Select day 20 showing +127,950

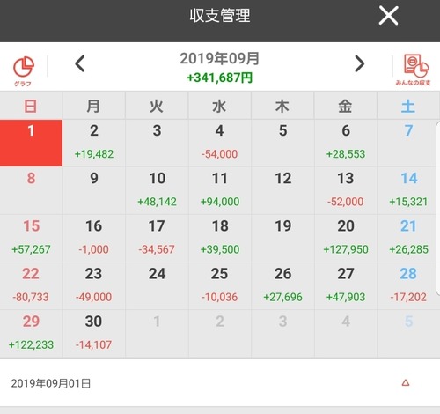(346, 239)
